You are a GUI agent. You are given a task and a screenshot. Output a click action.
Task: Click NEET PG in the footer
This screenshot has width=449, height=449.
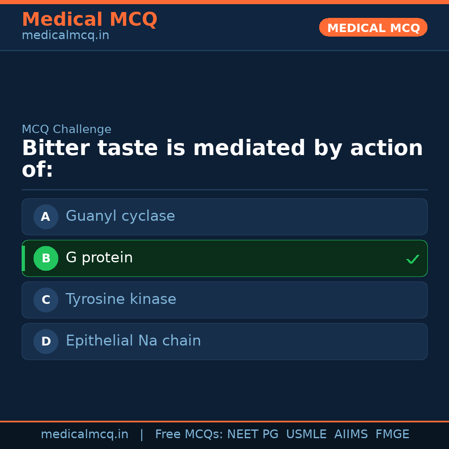[253, 434]
